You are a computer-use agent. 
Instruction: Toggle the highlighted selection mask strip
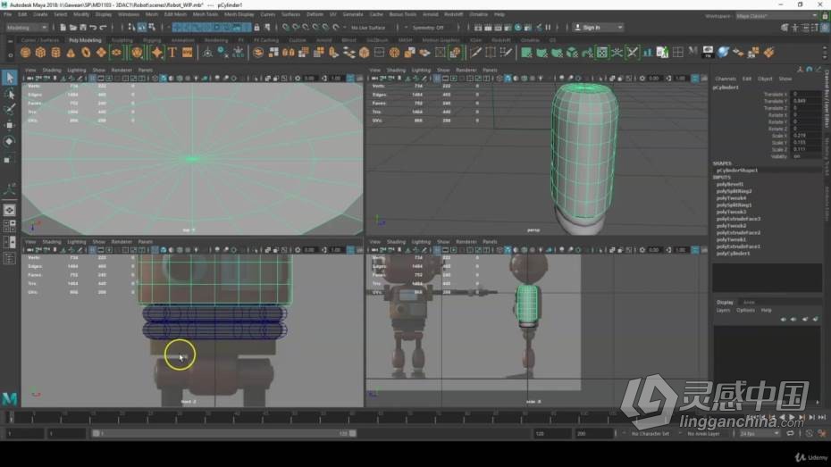coord(211,28)
